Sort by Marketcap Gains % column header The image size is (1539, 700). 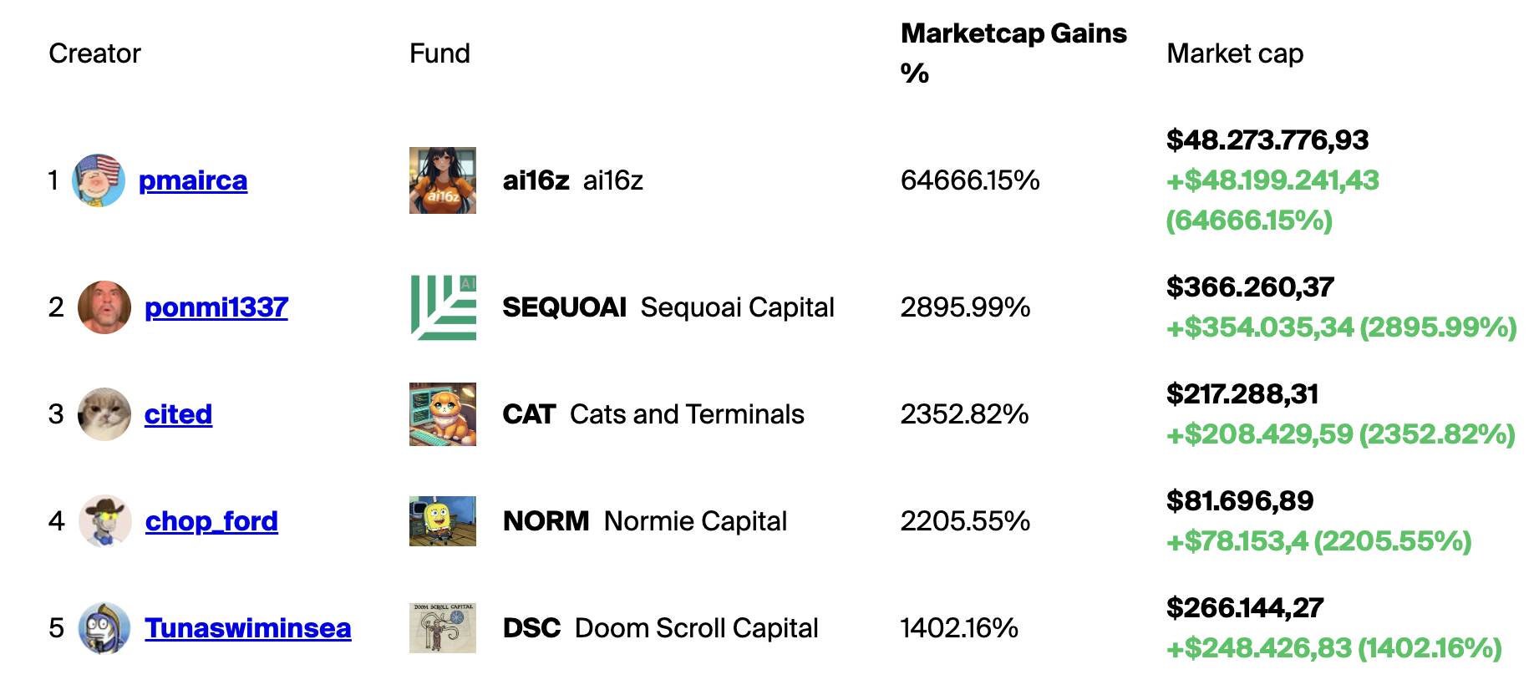(1013, 53)
